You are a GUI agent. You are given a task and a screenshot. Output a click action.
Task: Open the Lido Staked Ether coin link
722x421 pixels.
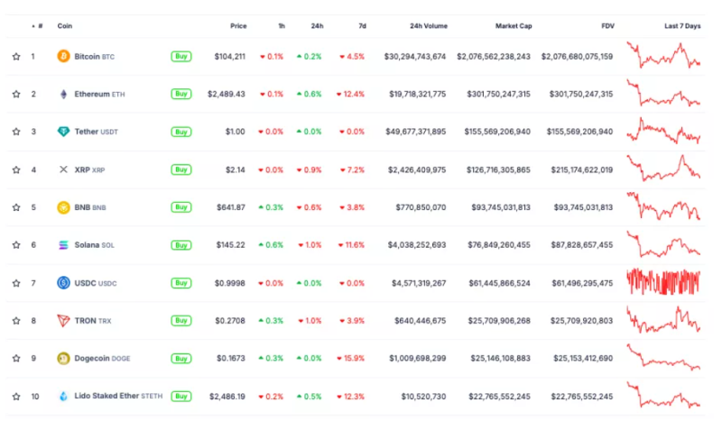pyautogui.click(x=106, y=396)
